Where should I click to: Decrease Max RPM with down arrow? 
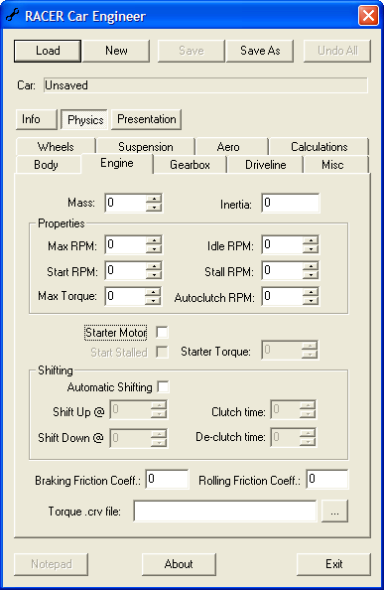[154, 248]
